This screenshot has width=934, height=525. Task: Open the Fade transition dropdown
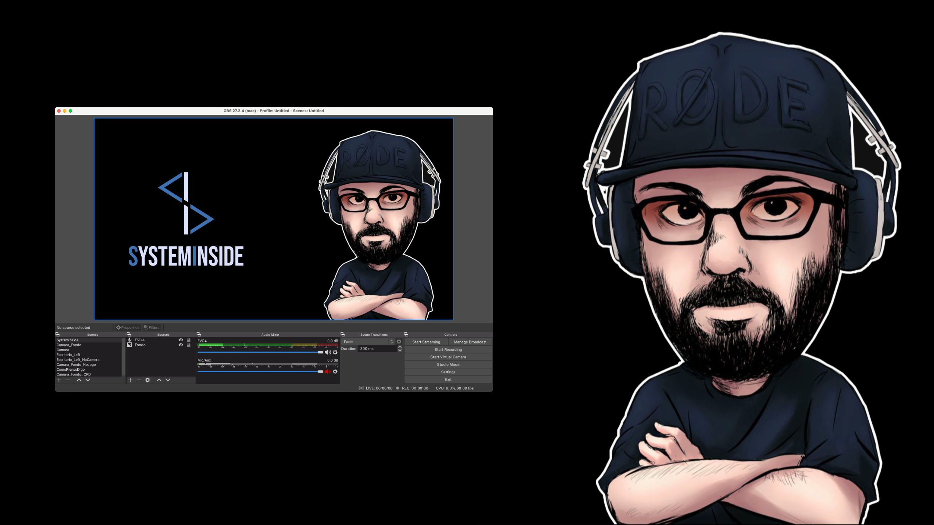click(x=368, y=342)
